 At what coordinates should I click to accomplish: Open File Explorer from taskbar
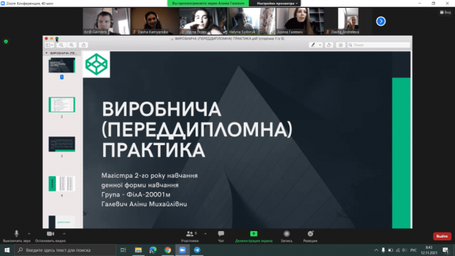[138, 250]
